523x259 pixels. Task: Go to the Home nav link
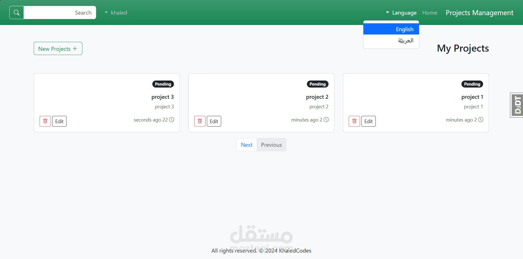(x=430, y=13)
